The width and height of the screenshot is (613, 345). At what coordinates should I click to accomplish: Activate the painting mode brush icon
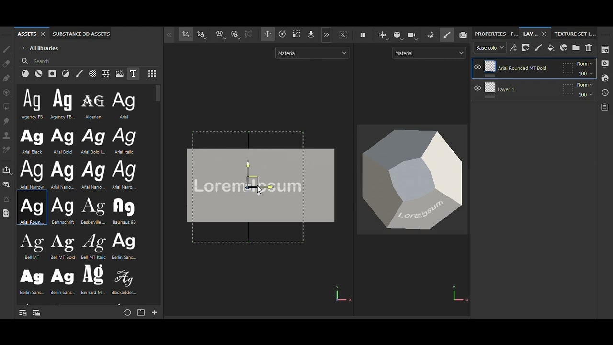(x=447, y=34)
